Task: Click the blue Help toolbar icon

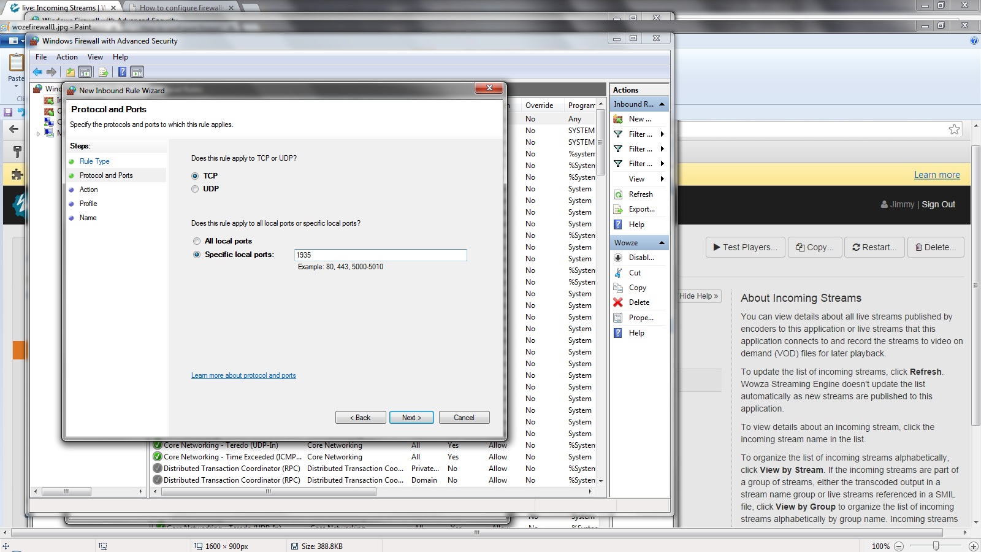Action: click(x=122, y=72)
